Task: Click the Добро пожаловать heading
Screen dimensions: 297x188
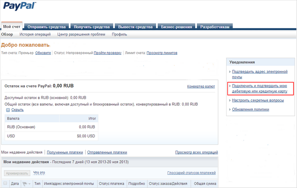Action: tap(25, 45)
